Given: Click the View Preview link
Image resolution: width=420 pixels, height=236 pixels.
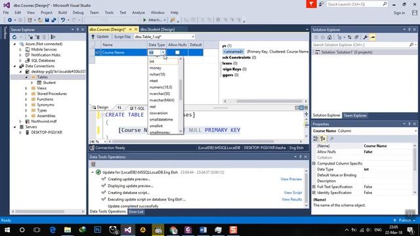Looking at the screenshot, I should click(x=291, y=179).
